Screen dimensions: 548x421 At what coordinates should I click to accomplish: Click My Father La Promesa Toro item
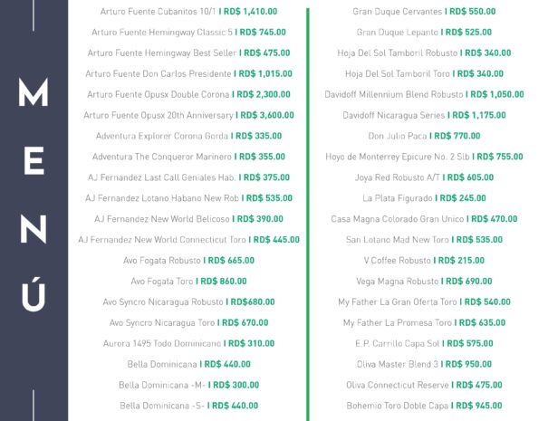[x=424, y=323]
